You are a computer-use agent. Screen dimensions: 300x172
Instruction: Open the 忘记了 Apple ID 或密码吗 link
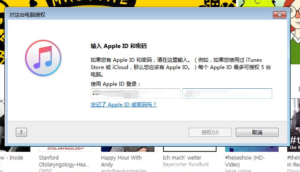click(124, 105)
